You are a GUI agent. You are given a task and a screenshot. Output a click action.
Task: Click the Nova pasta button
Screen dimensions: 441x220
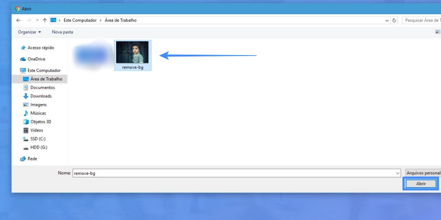[x=62, y=32]
